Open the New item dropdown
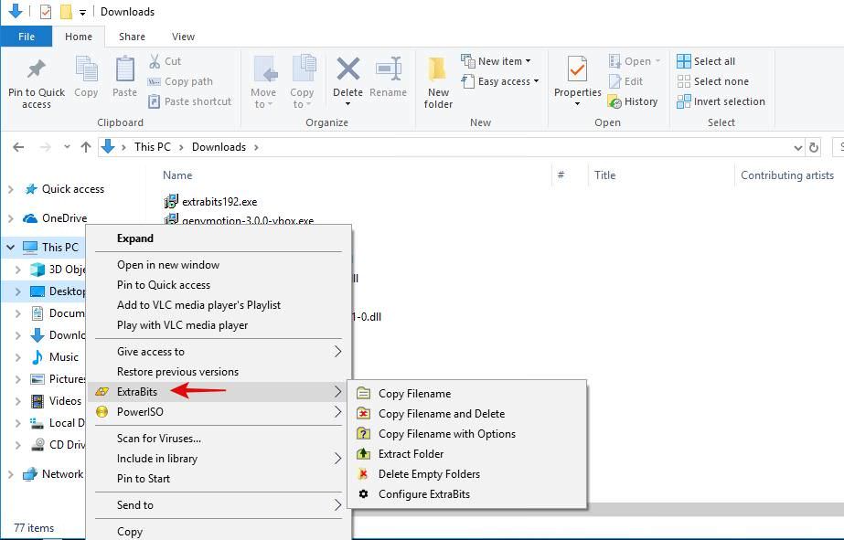The height and width of the screenshot is (540, 844). pyautogui.click(x=497, y=61)
